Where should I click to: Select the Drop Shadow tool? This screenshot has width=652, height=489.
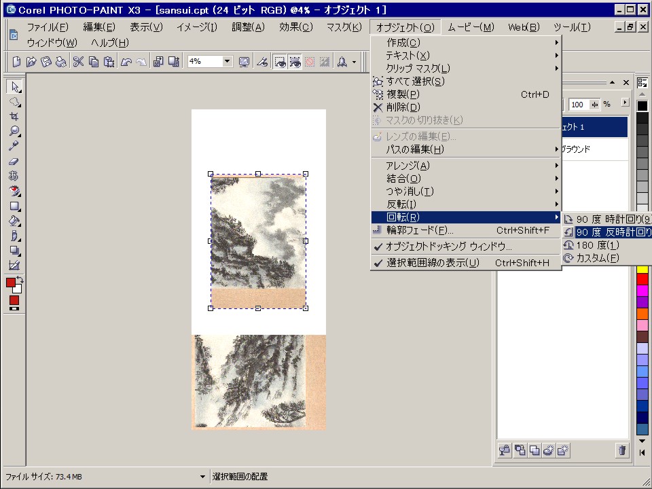click(x=14, y=251)
